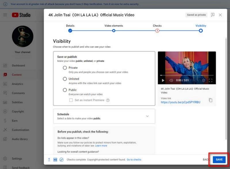
Task: Click the YouTube Studio logo
Action: [x=21, y=15]
